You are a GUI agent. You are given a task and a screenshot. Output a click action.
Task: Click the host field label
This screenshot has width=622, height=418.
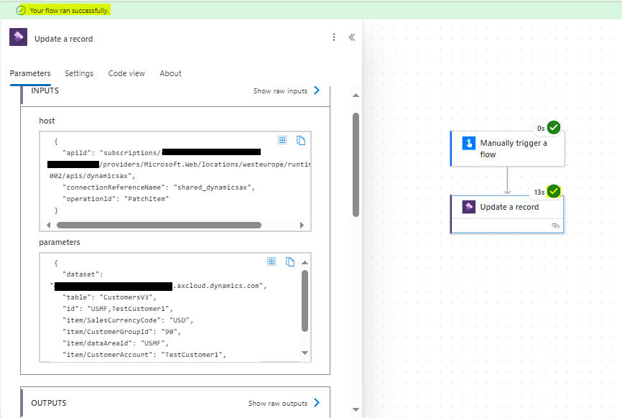(47, 121)
